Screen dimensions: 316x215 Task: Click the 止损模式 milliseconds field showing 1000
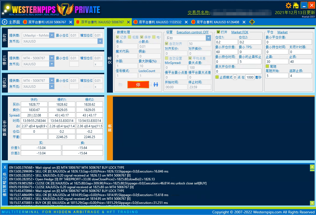(250, 77)
